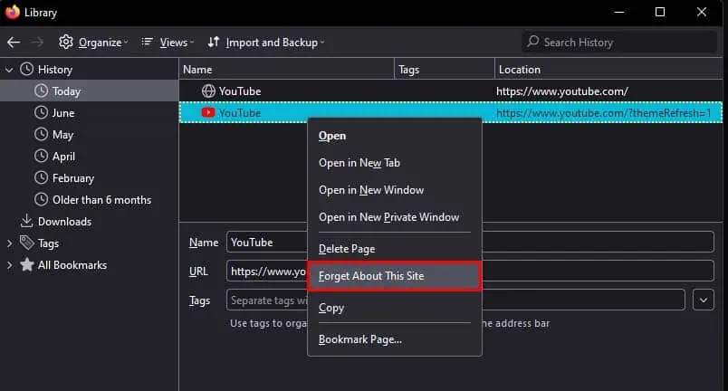The image size is (728, 391).
Task: Click the clock icon beside June
Action: click(x=42, y=112)
